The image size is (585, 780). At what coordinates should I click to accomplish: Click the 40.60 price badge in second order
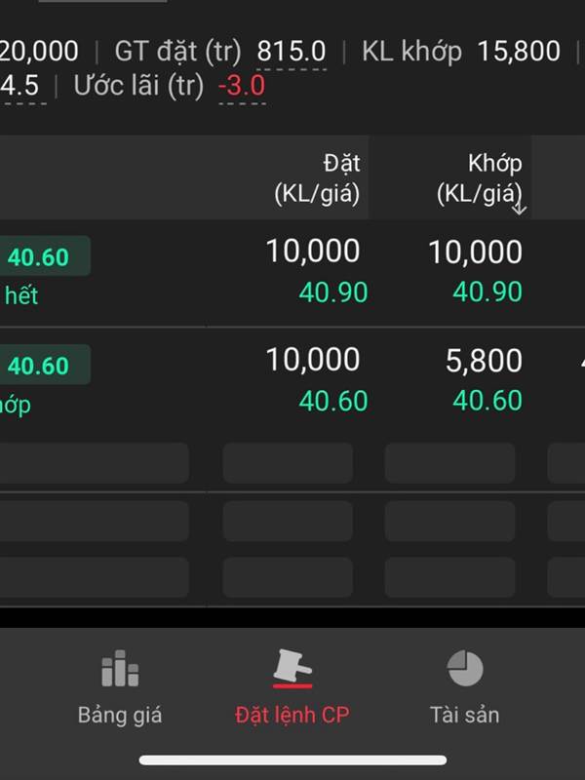pyautogui.click(x=44, y=365)
